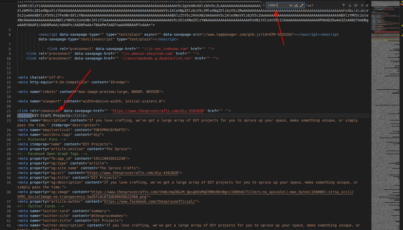The image size is (403, 230).
Task: Open the canonical thesprucecrafts.com link on line 21
Action: (158, 111)
